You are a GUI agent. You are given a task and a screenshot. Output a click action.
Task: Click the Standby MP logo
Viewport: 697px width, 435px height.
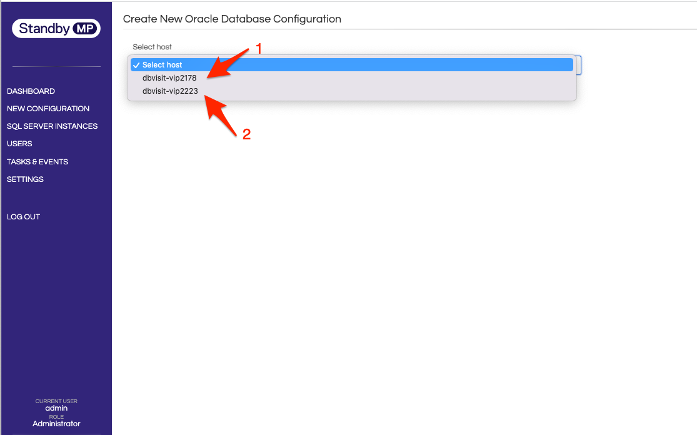click(56, 28)
